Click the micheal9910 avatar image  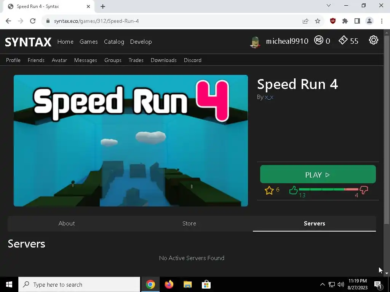point(255,42)
